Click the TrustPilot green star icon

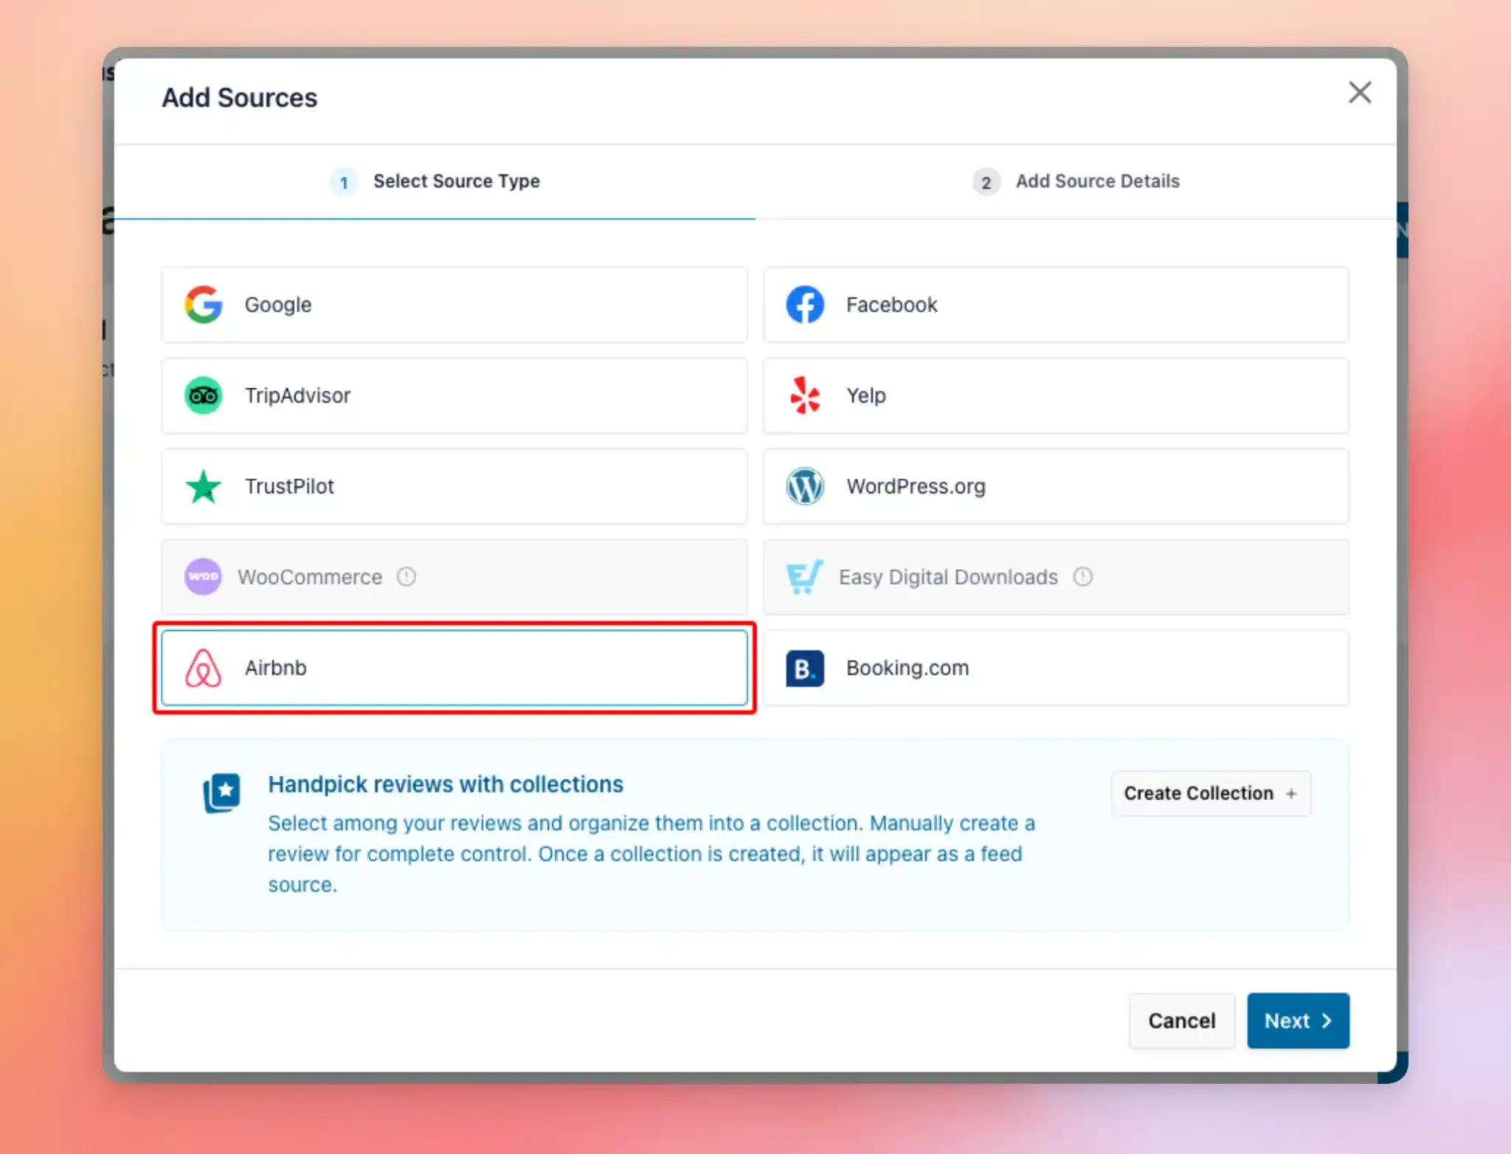[x=204, y=486]
